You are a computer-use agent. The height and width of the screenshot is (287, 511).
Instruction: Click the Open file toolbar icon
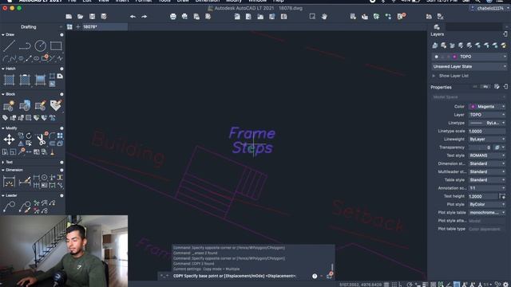[x=80, y=17]
